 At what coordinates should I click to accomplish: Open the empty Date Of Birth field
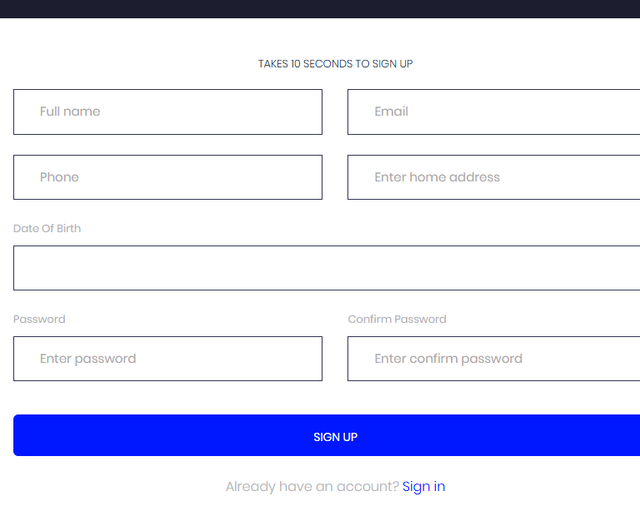tap(327, 268)
